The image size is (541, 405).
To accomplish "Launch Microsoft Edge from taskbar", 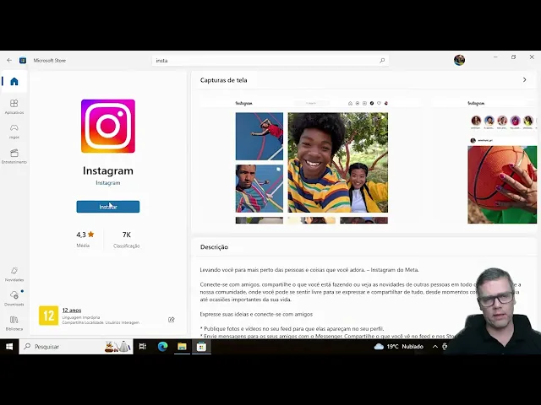I will coord(162,347).
